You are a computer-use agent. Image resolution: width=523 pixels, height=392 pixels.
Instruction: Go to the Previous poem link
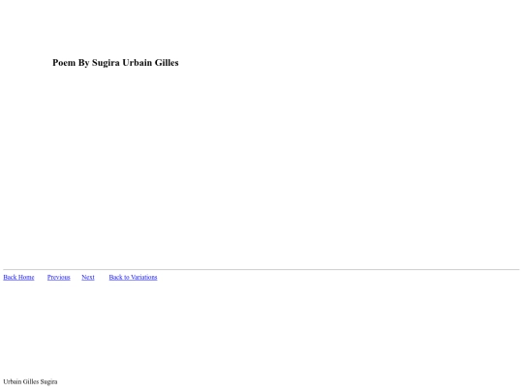tap(59, 278)
